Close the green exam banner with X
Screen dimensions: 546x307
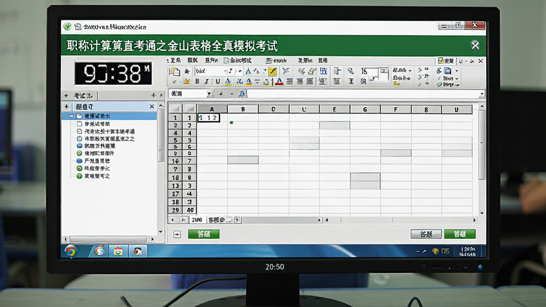click(475, 45)
